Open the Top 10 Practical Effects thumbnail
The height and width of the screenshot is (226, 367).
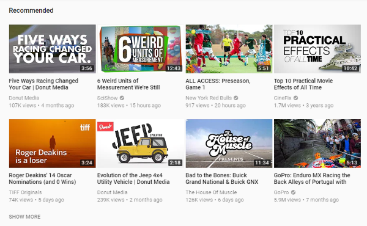(x=317, y=49)
